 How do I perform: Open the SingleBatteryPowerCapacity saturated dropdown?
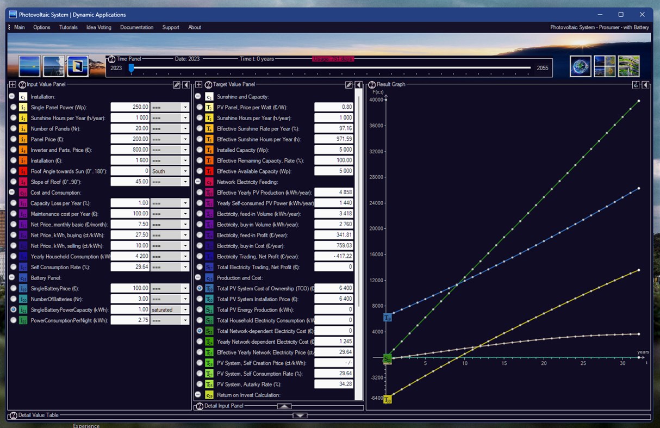click(170, 309)
